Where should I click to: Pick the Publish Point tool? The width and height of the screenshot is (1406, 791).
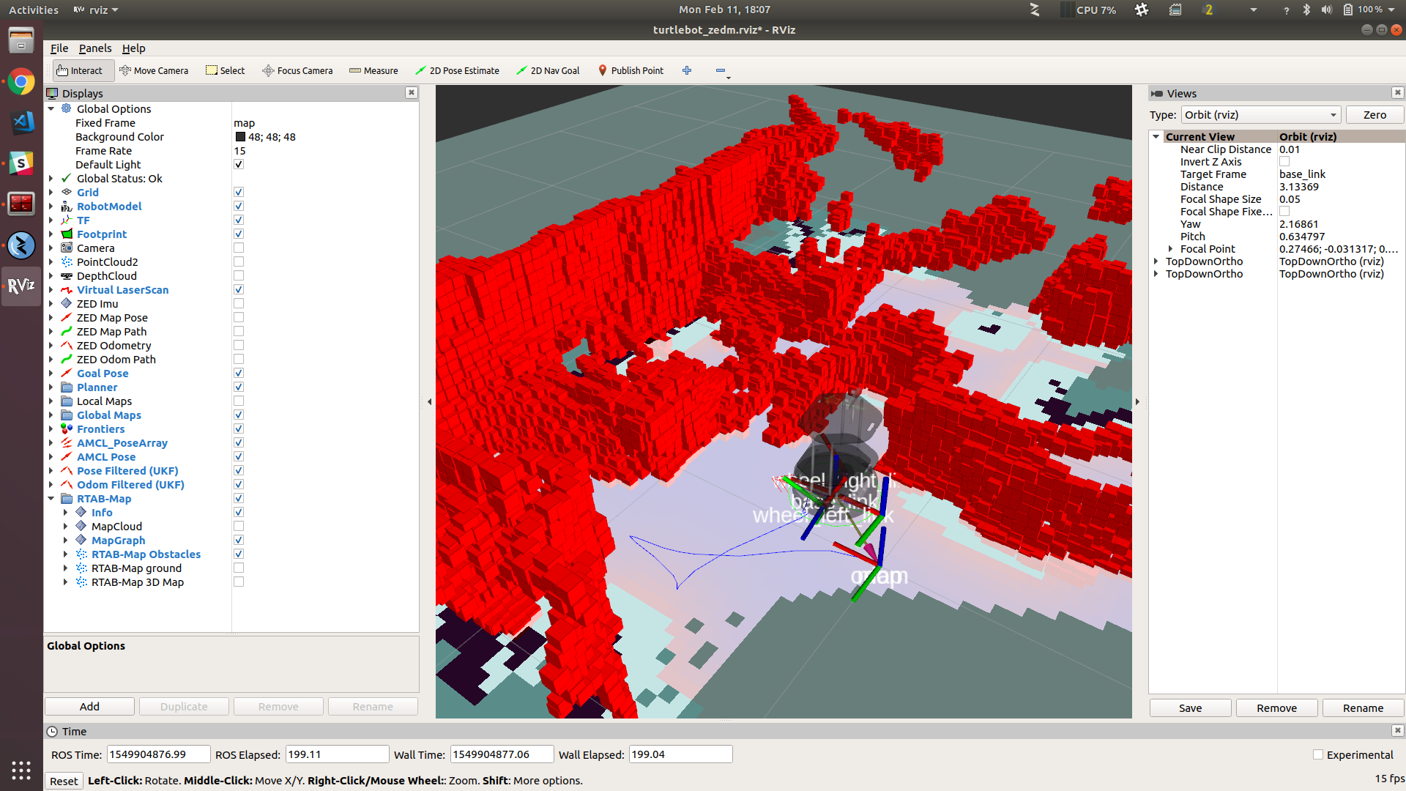coord(631,70)
